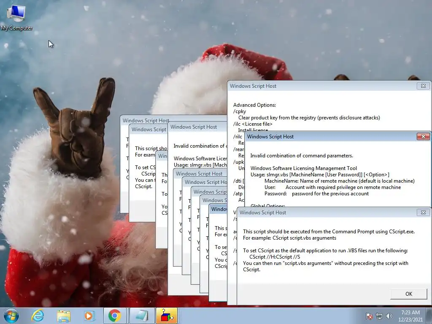
Task: Click title bar of front CScript.exe dialog
Action: coord(327,213)
